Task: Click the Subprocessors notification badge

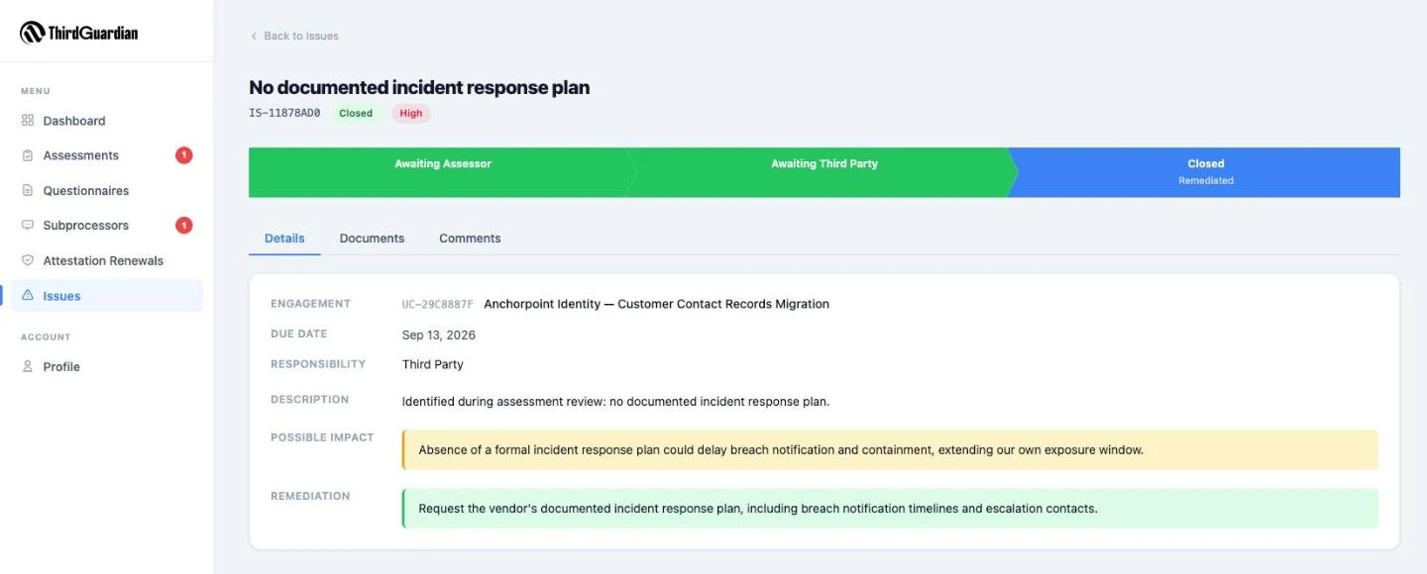Action: [183, 226]
